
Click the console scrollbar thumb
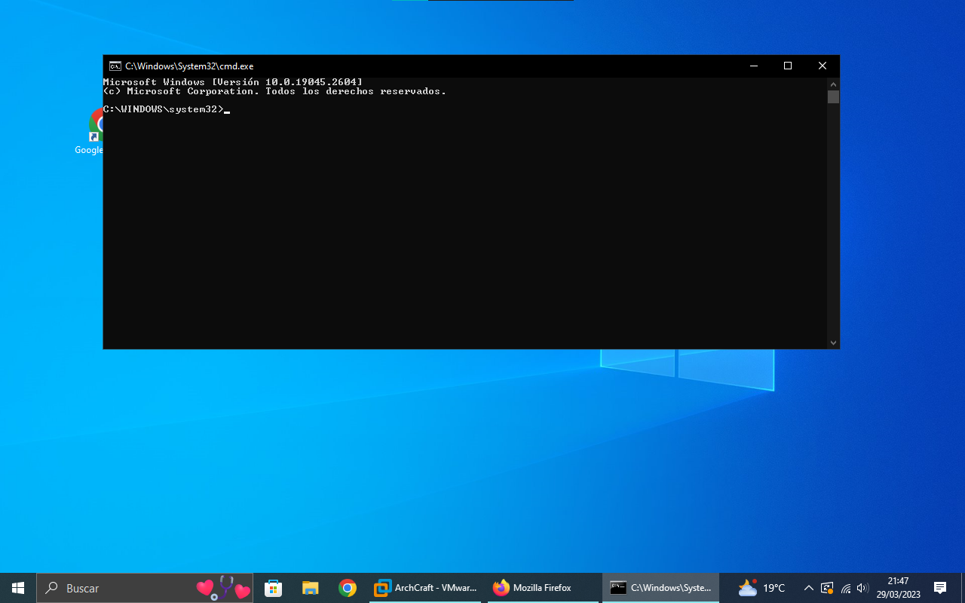tap(833, 96)
